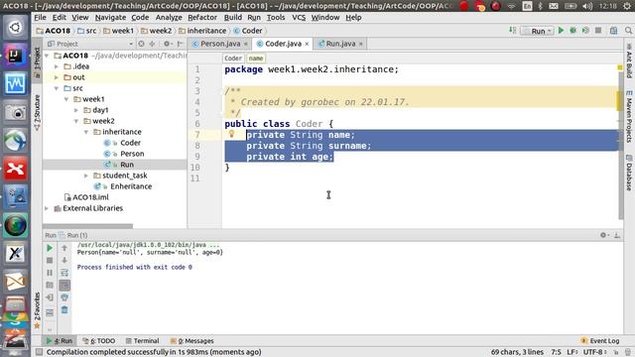This screenshot has width=635, height=357.
Task: Open Search Everywhere magnifier icon
Action: tap(628, 31)
